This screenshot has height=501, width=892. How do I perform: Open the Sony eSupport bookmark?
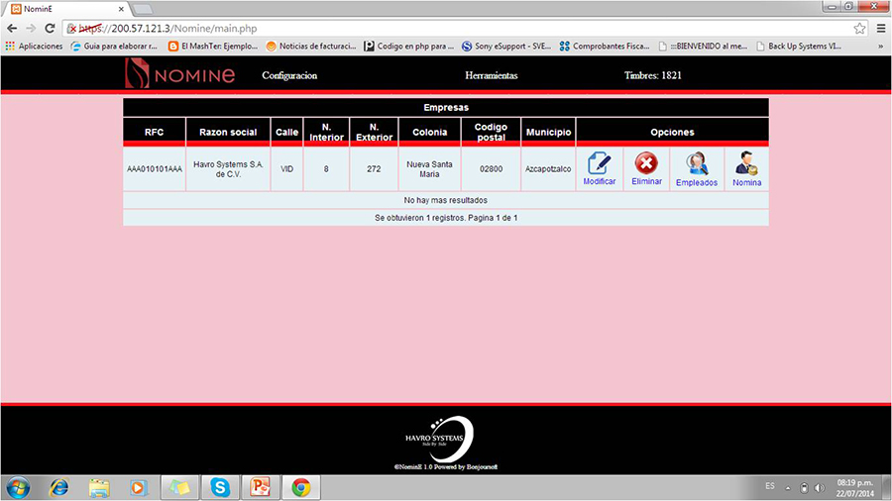(505, 46)
